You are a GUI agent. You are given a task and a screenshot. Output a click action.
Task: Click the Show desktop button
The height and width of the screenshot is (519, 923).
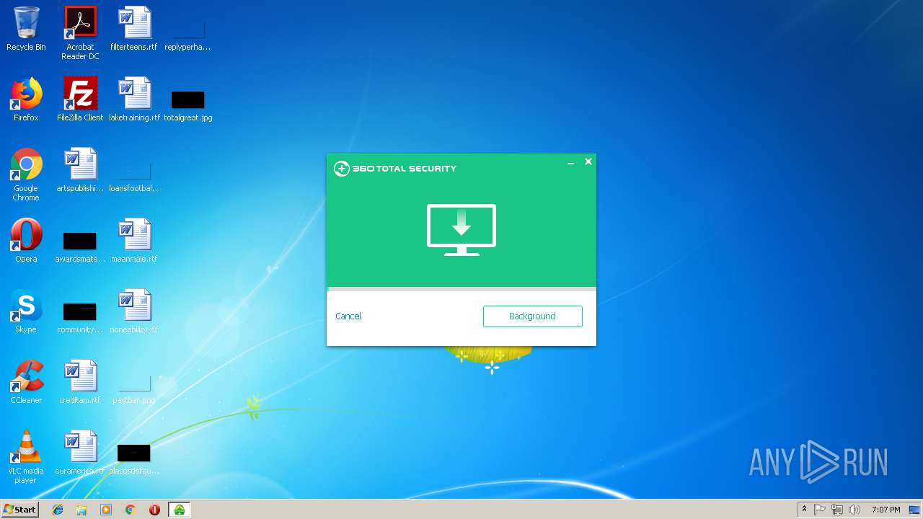coord(916,510)
